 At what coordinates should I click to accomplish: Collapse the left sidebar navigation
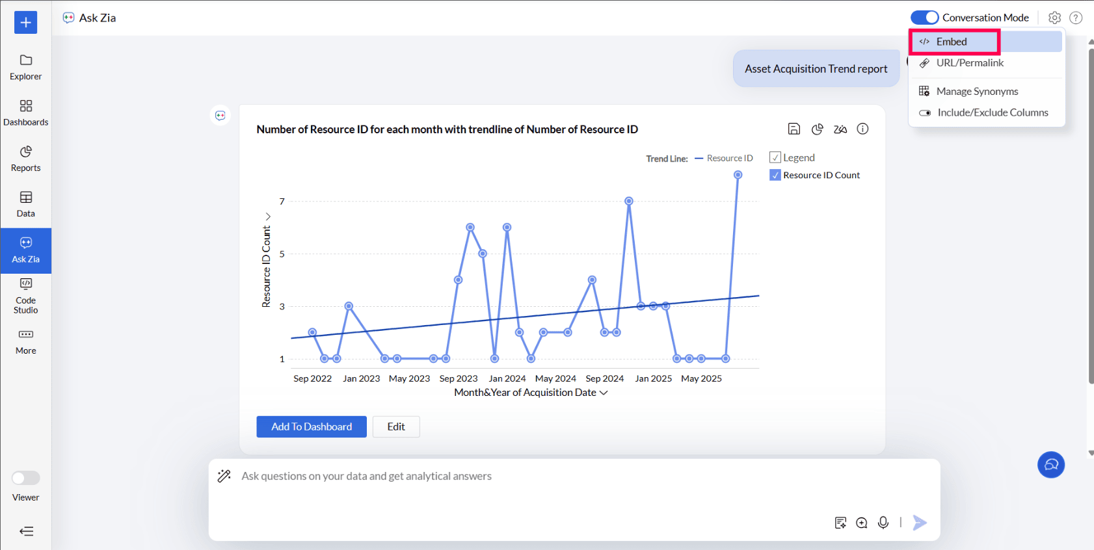click(26, 531)
